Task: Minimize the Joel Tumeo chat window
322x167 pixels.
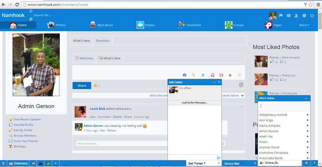Action: click(x=214, y=82)
